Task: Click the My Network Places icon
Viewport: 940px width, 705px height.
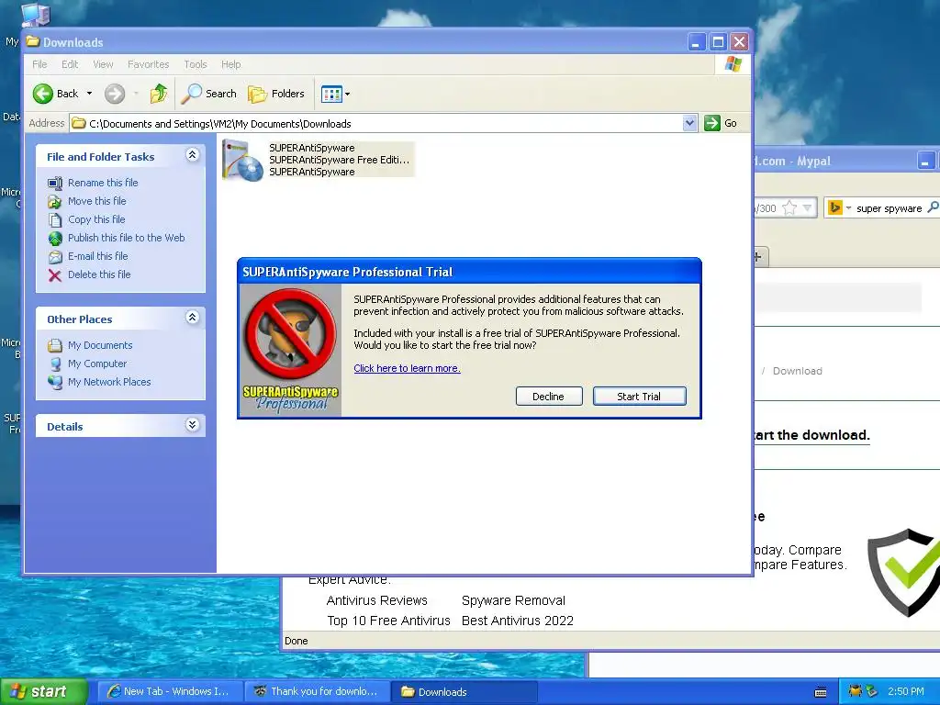Action: tap(55, 383)
